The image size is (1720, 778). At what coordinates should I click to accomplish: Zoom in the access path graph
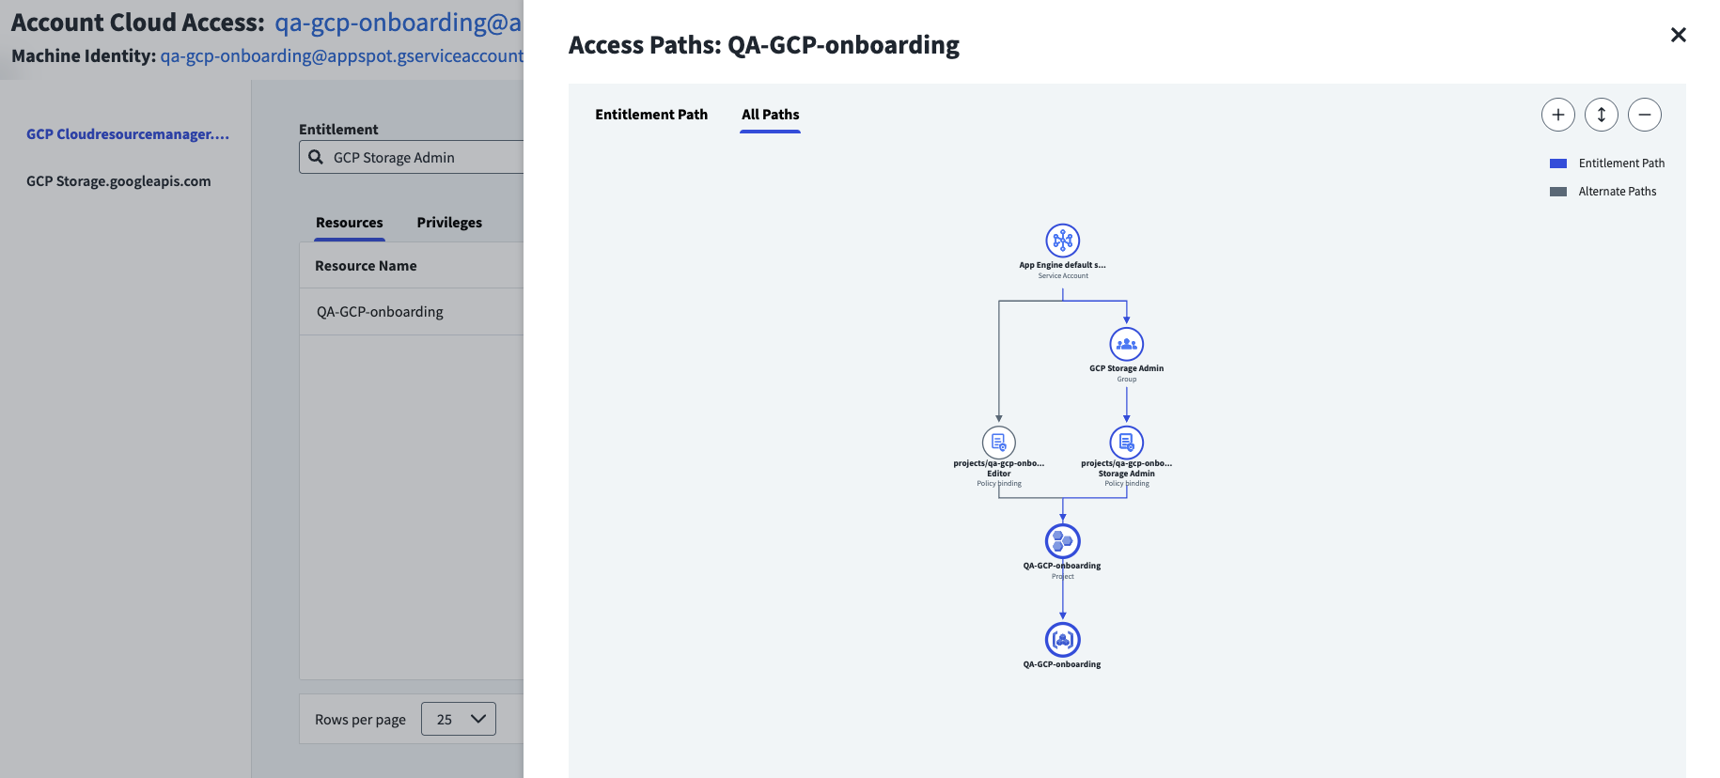click(x=1557, y=115)
